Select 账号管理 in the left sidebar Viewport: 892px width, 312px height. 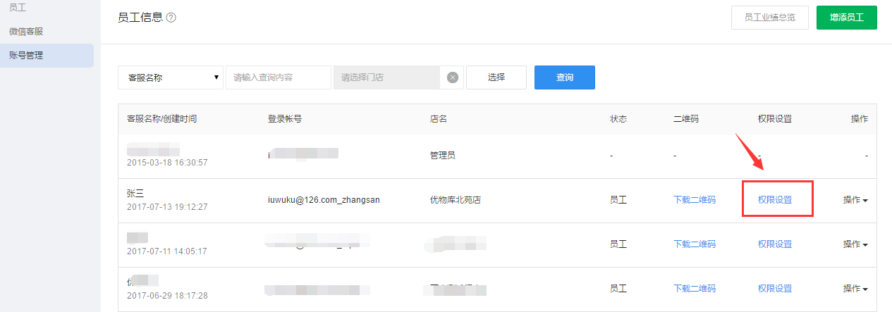[26, 55]
